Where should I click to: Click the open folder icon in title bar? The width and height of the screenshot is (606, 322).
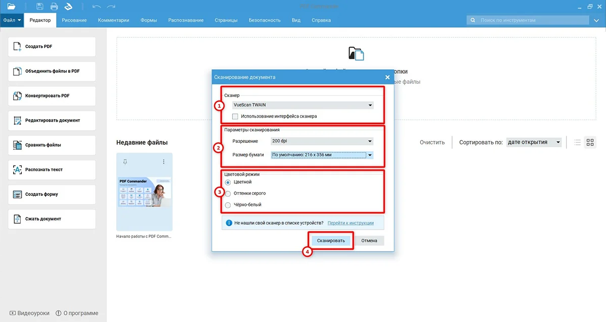pos(11,7)
